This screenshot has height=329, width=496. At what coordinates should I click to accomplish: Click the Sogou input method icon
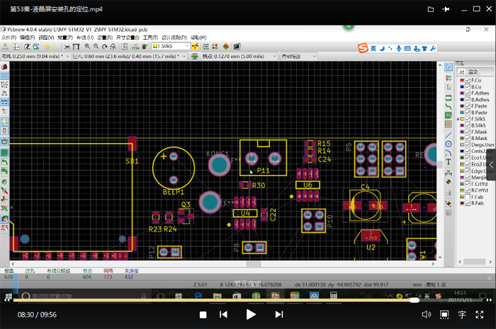(x=363, y=48)
